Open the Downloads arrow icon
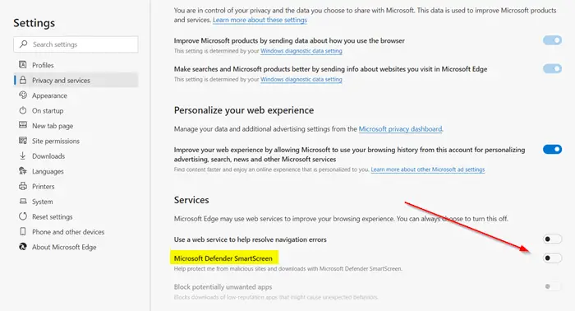575x311 pixels. pos(23,155)
